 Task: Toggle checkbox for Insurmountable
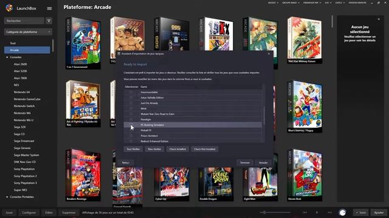pyautogui.click(x=131, y=92)
